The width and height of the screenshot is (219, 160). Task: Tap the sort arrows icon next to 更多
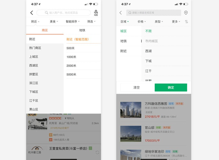pyautogui.click(x=187, y=22)
